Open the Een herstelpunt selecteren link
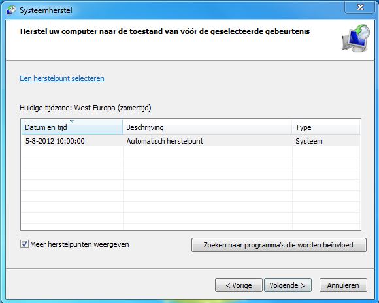 pos(62,78)
